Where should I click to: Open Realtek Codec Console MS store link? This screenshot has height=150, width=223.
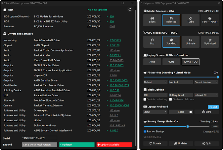point(114,50)
